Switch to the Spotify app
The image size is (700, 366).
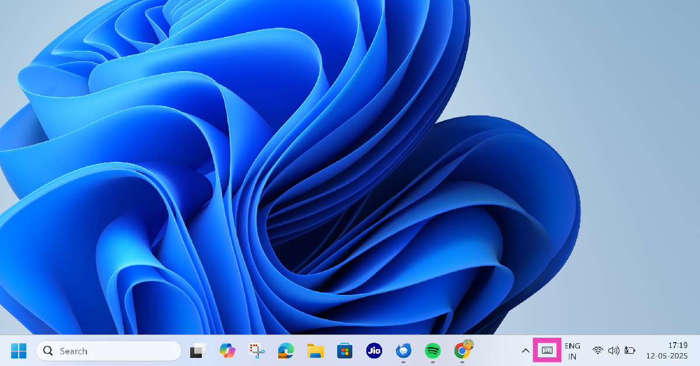click(432, 351)
